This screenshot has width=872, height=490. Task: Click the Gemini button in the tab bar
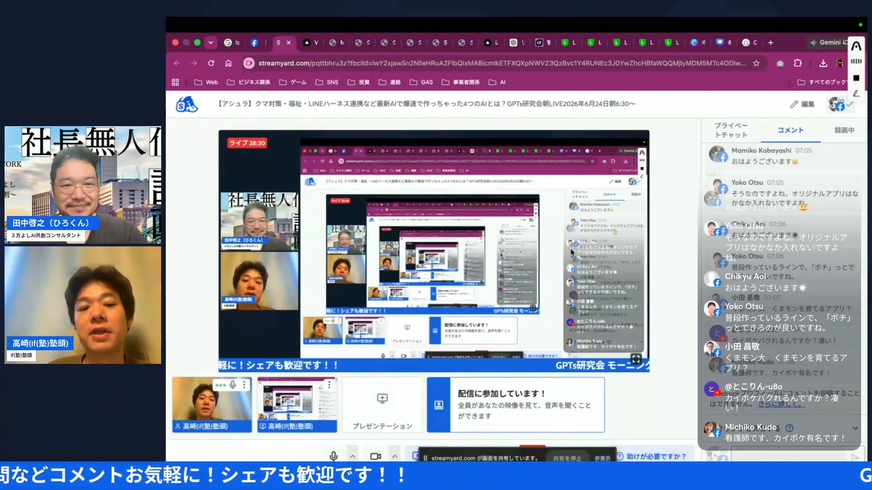(x=828, y=43)
